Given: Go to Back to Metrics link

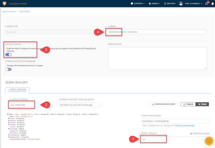Looking at the screenshot, I should 9,12.
